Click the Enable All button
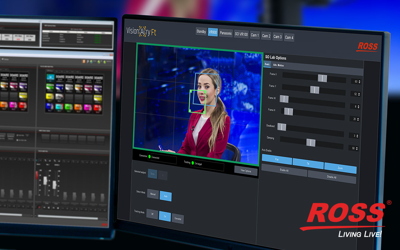The height and width of the screenshot is (250, 400). point(284,170)
